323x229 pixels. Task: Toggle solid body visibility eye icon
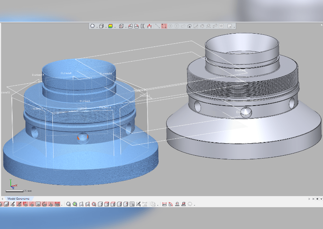coord(6,204)
